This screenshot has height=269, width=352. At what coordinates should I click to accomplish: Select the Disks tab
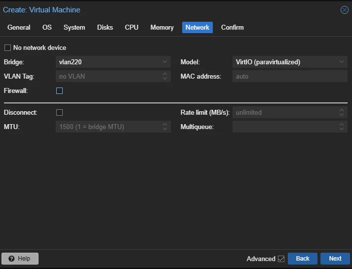click(x=105, y=27)
